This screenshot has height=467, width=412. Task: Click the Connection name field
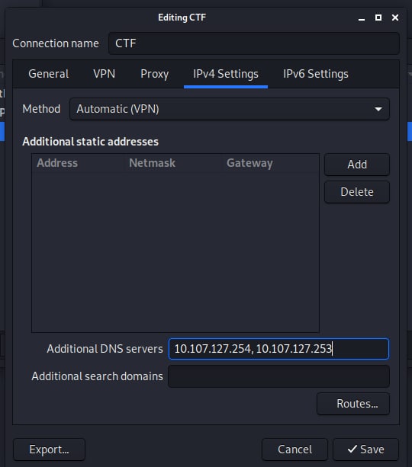click(x=254, y=43)
